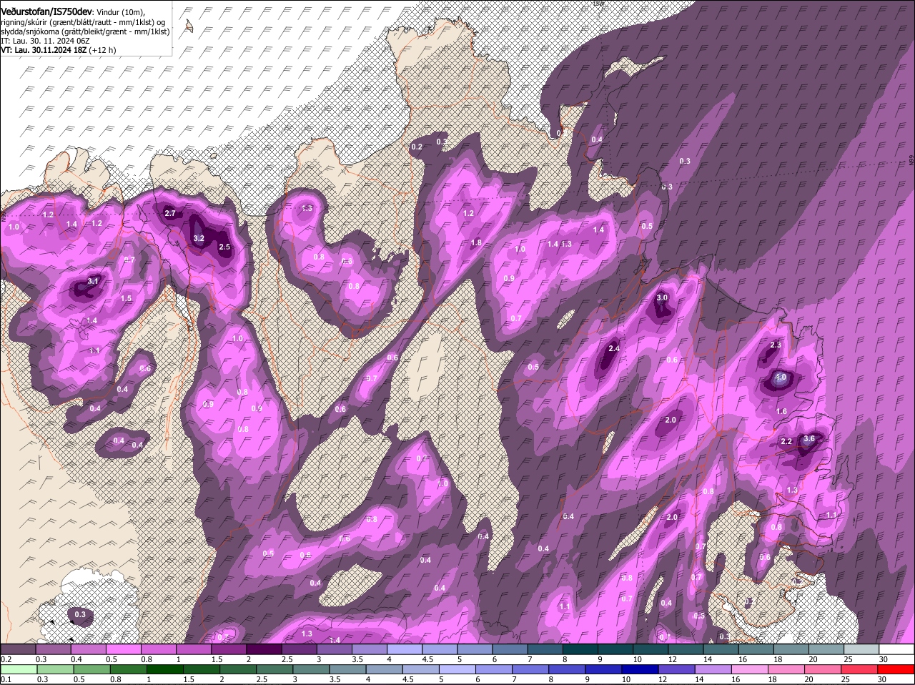Click the snow legend swatch starting at 3

(334, 649)
